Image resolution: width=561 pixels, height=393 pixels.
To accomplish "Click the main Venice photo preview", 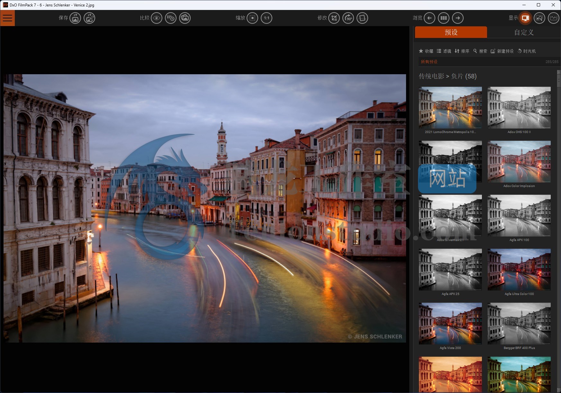I will tap(205, 208).
